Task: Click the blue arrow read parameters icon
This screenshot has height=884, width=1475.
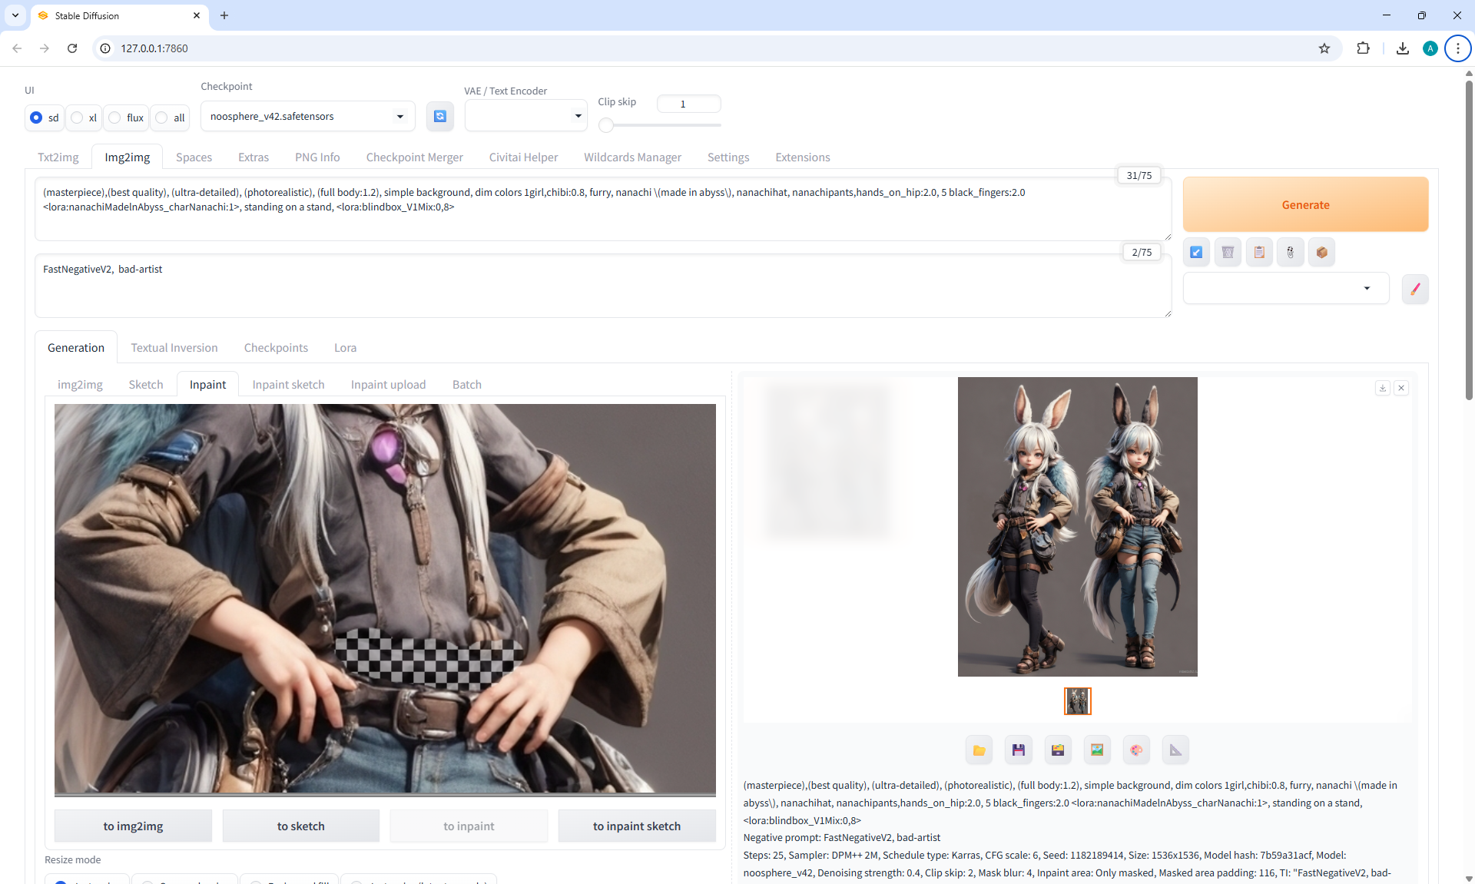Action: pyautogui.click(x=1196, y=252)
